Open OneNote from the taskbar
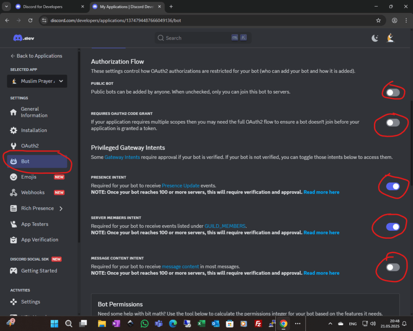 [116, 324]
